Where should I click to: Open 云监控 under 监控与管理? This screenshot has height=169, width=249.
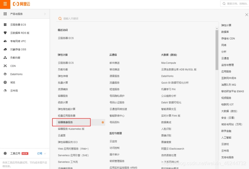(113, 141)
